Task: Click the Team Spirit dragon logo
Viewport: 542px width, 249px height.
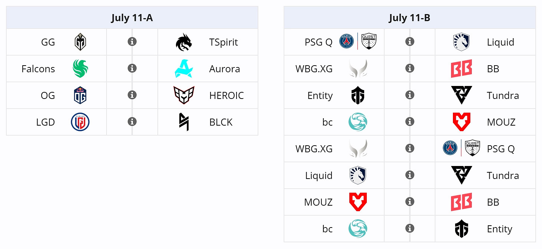Action: tap(184, 42)
